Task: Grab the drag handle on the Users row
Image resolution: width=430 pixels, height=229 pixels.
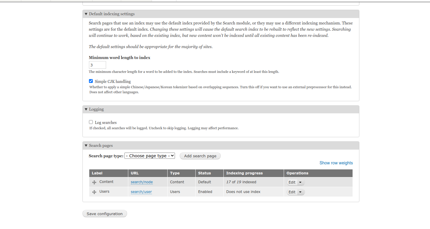Action: tap(94, 192)
